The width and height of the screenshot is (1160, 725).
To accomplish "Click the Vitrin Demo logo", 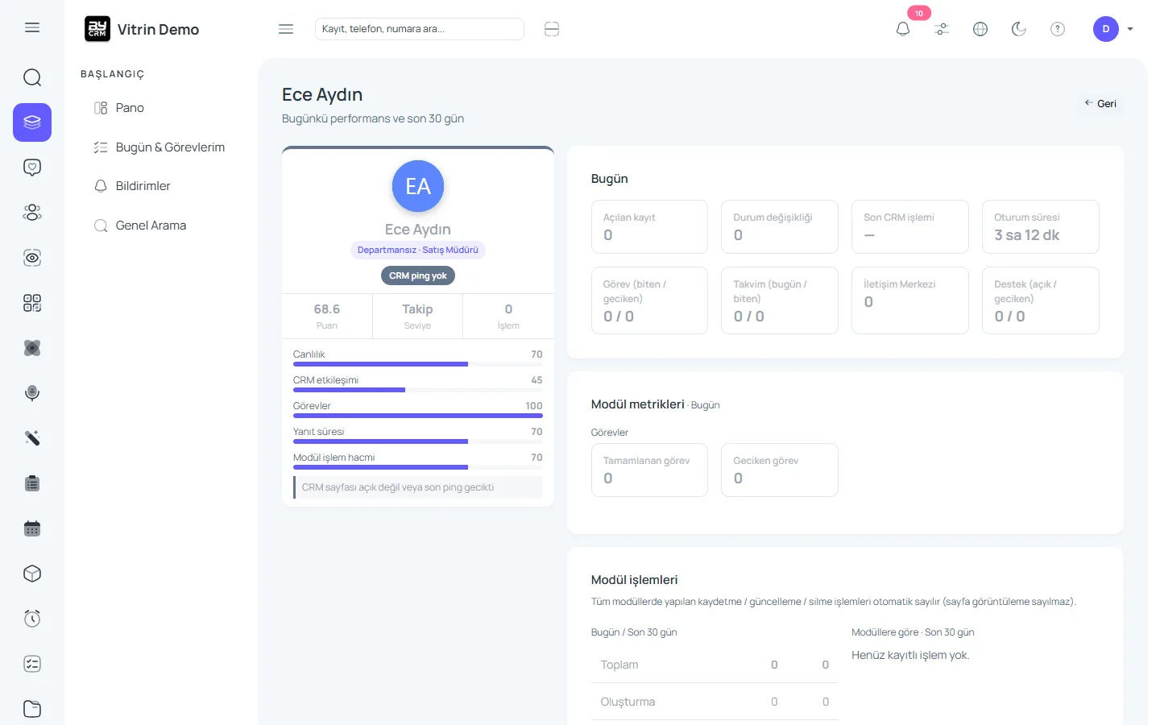I will [x=142, y=29].
